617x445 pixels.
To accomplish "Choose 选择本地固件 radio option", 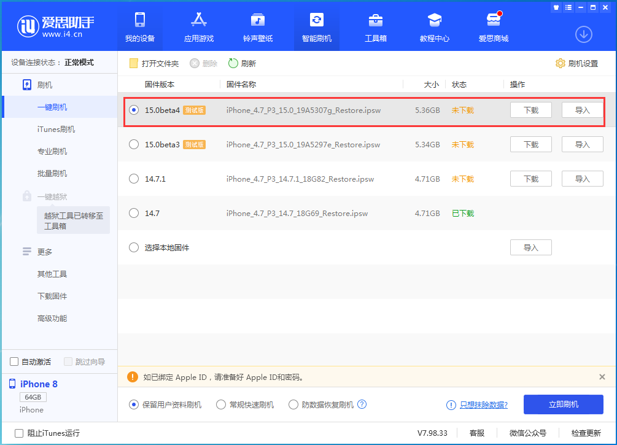I will [134, 247].
